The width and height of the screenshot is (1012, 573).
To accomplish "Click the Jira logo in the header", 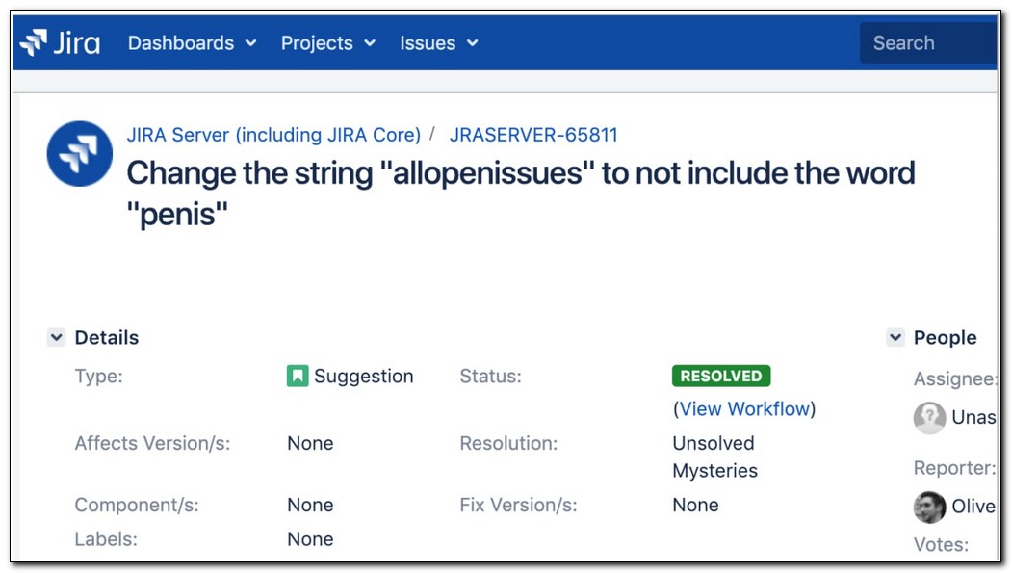I will [60, 43].
